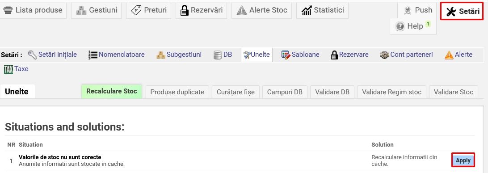Open the Taxe section
The image size is (488, 173).
click(16, 69)
